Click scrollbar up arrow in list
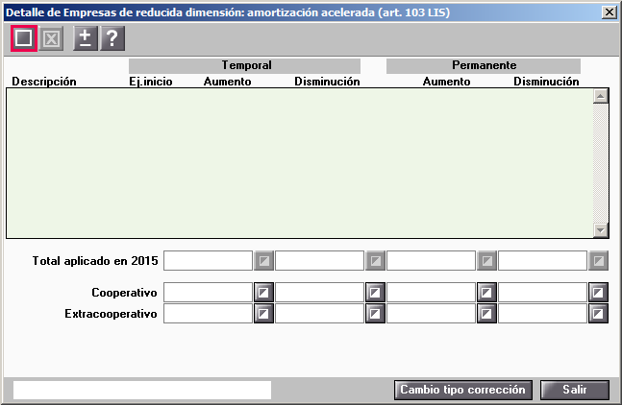This screenshot has height=405, width=622. [601, 96]
